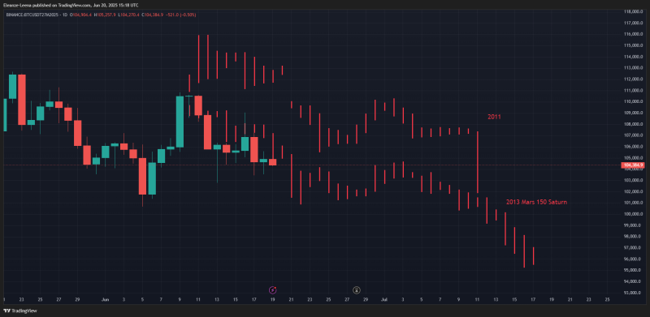Click the current price label 104,384.9
Viewport: 650px width, 317px height.
point(633,165)
